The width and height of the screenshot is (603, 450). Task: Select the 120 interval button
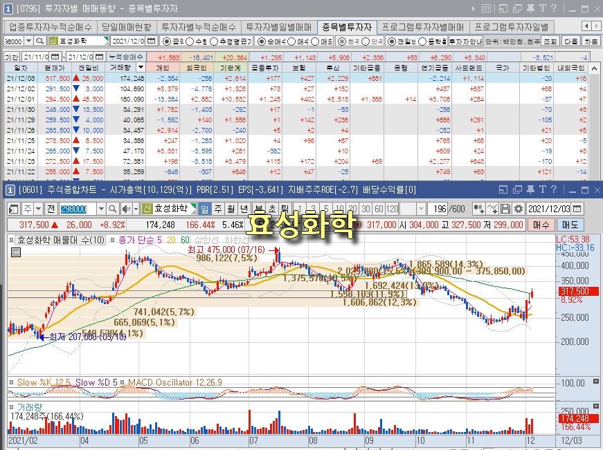pos(393,209)
